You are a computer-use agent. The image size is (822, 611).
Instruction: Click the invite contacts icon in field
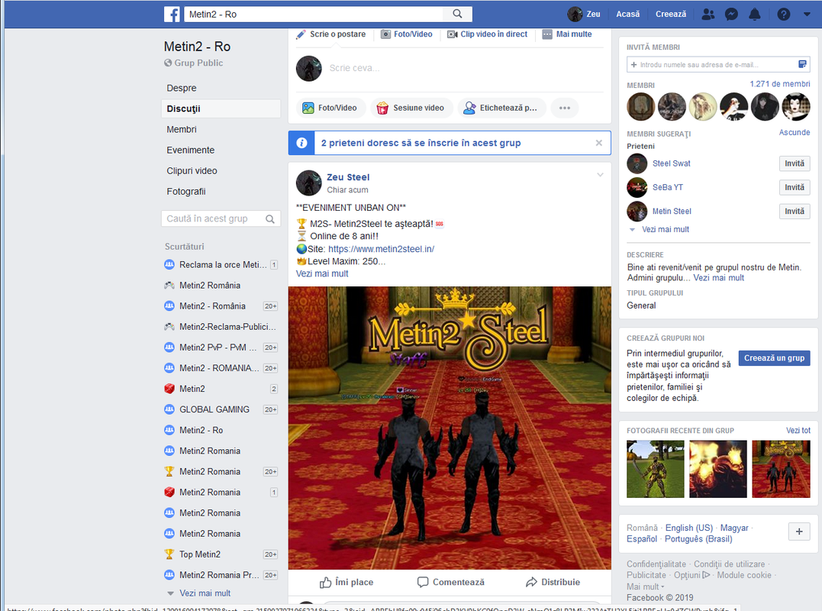[802, 64]
